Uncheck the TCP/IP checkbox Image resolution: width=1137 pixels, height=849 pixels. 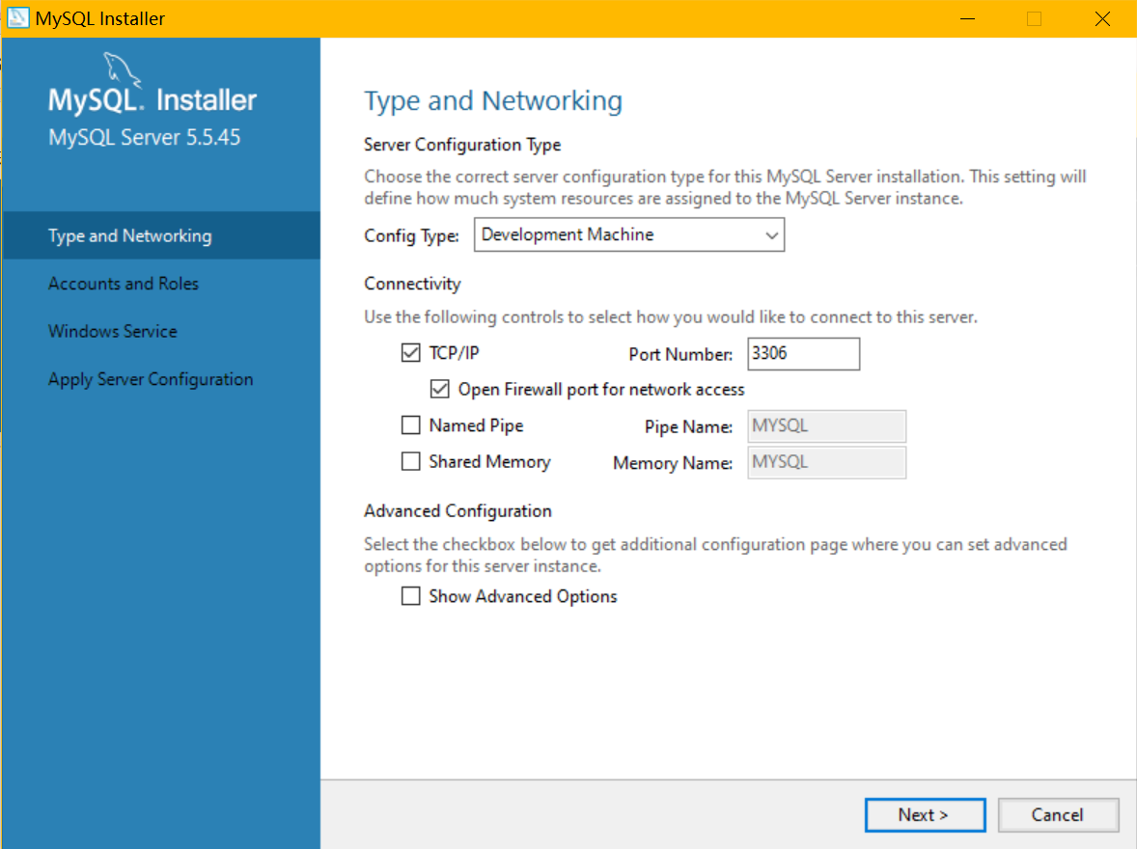pyautogui.click(x=411, y=354)
